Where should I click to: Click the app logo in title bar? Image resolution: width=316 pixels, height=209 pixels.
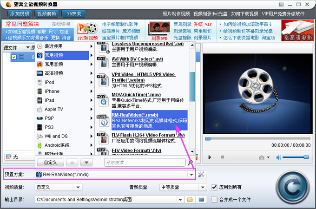click(8, 4)
